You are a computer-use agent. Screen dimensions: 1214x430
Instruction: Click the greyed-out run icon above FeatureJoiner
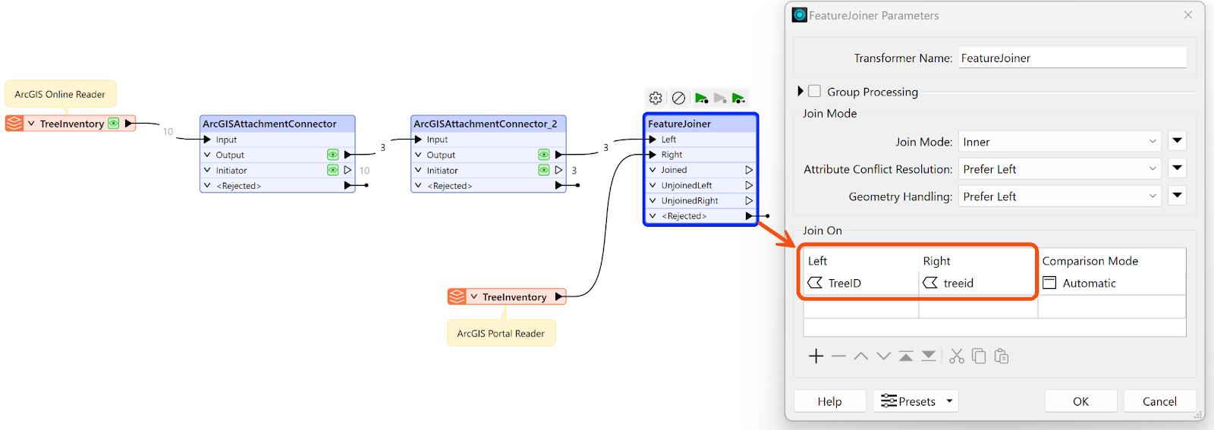point(720,98)
